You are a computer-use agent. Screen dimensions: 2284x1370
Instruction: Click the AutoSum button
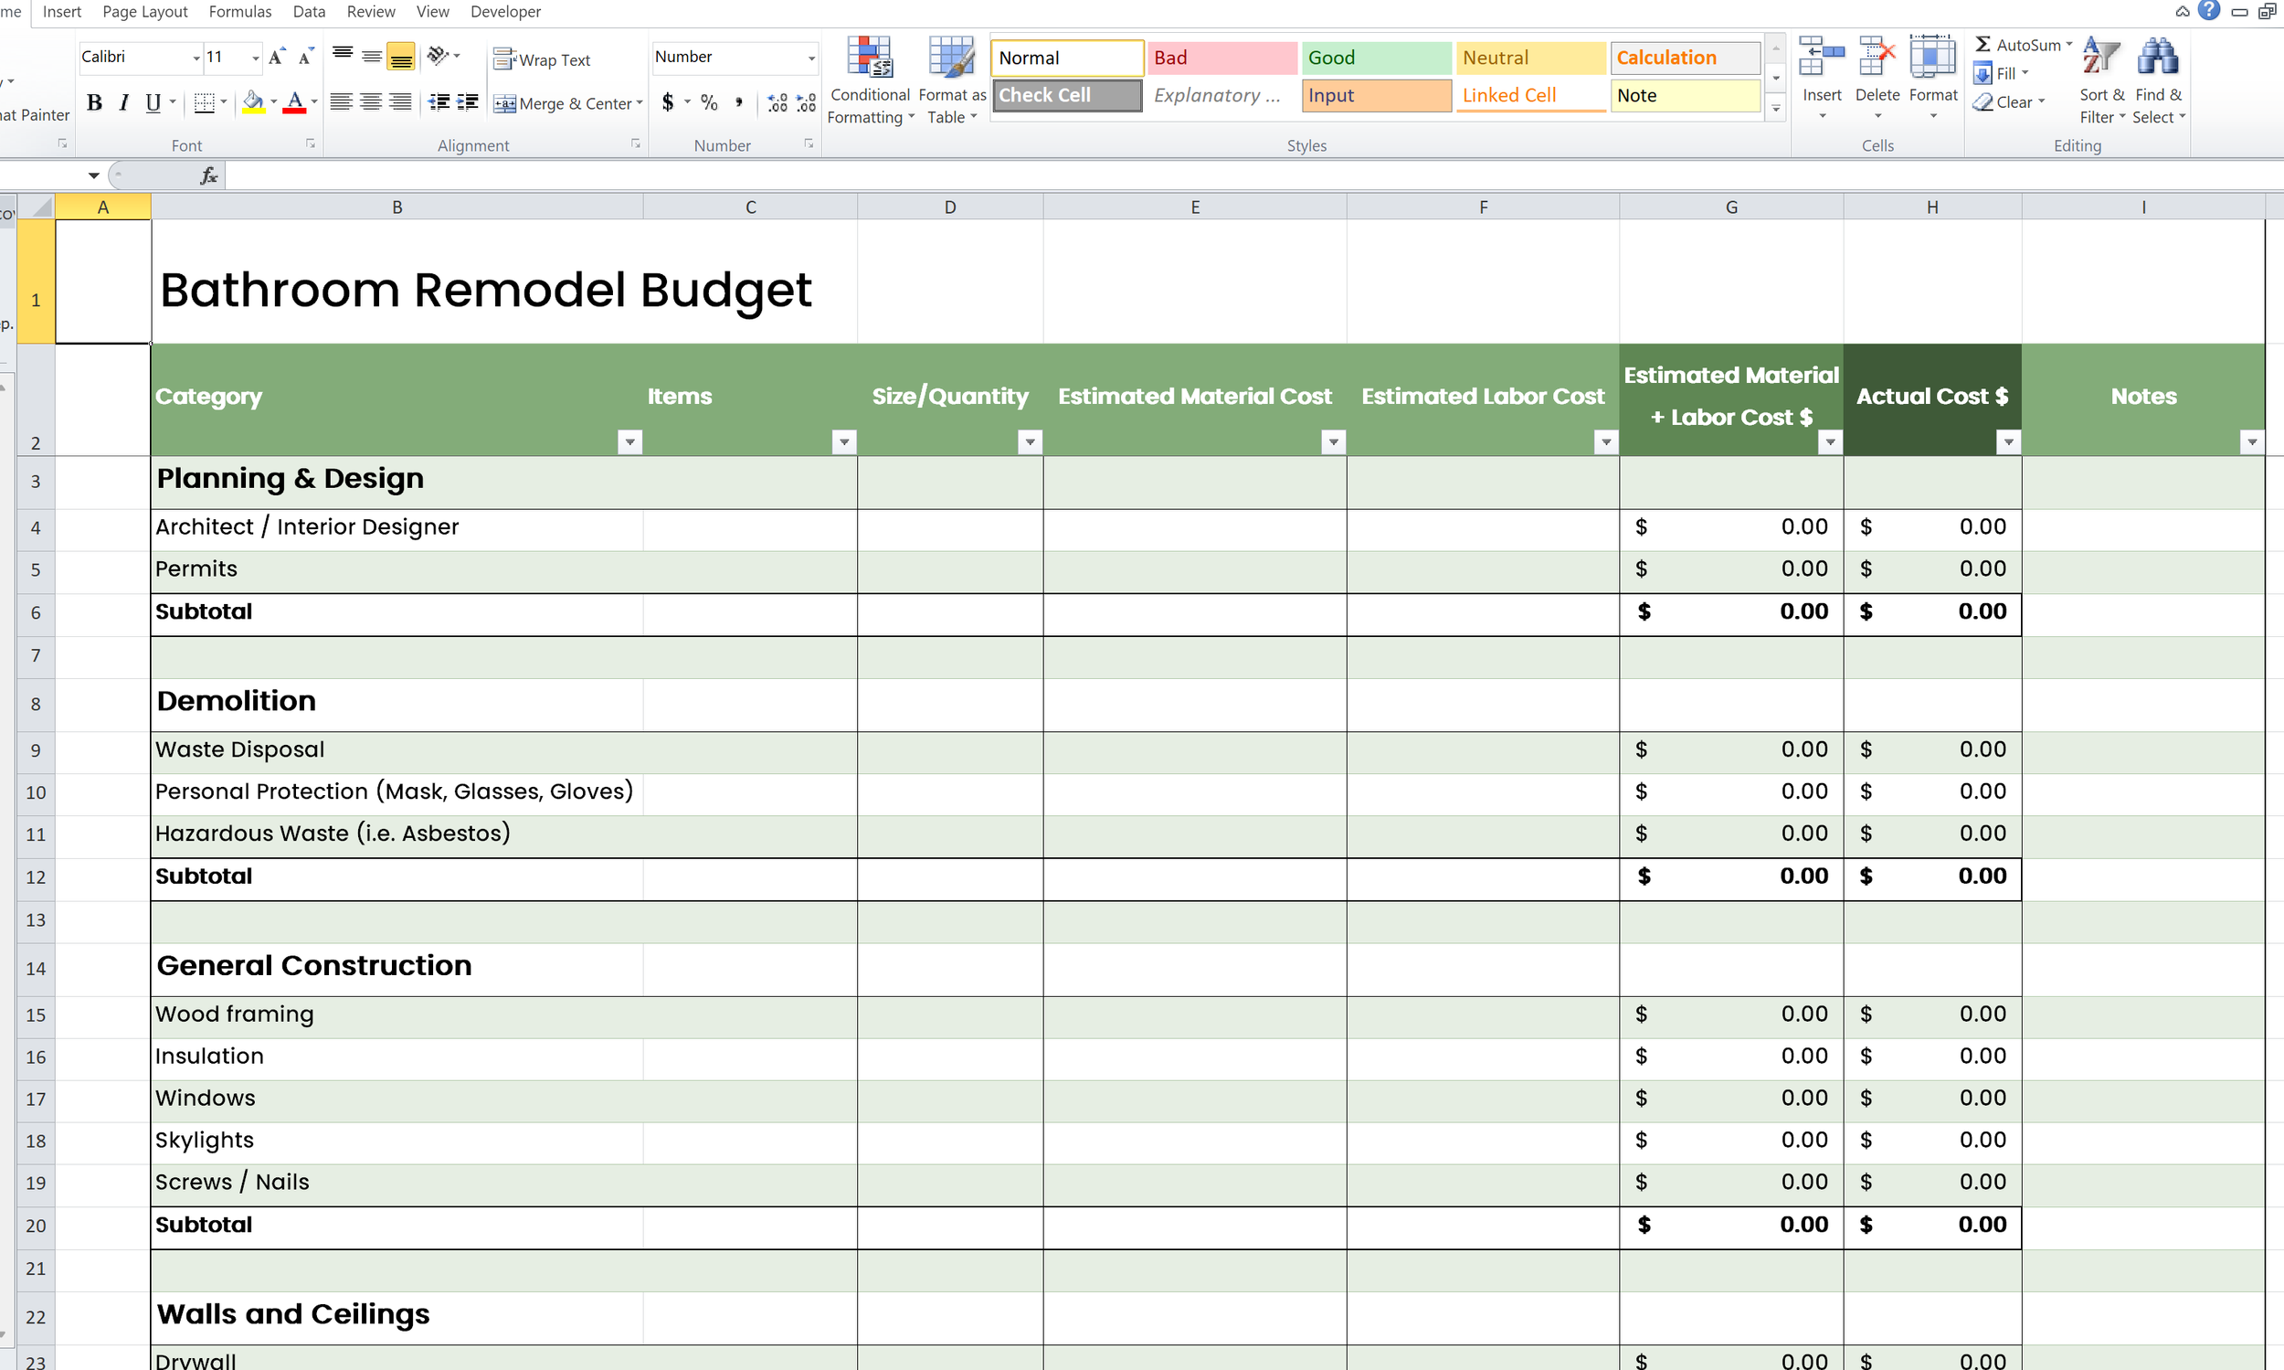pyautogui.click(x=2019, y=44)
